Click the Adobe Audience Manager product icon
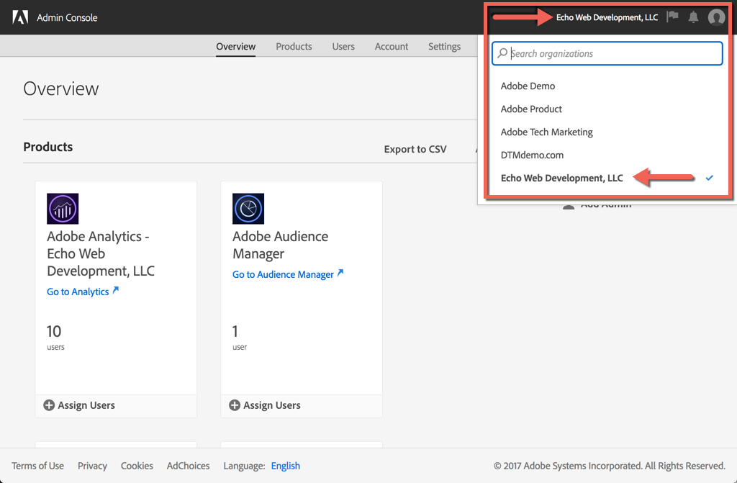Image resolution: width=737 pixels, height=483 pixels. coord(248,208)
